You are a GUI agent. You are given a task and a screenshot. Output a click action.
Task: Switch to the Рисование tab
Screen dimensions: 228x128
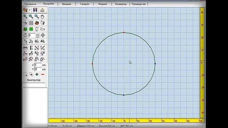click(x=30, y=4)
